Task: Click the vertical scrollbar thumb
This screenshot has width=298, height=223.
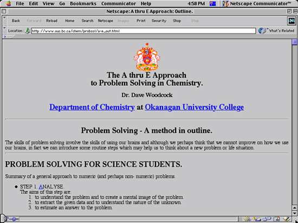Action: pyautogui.click(x=294, y=42)
